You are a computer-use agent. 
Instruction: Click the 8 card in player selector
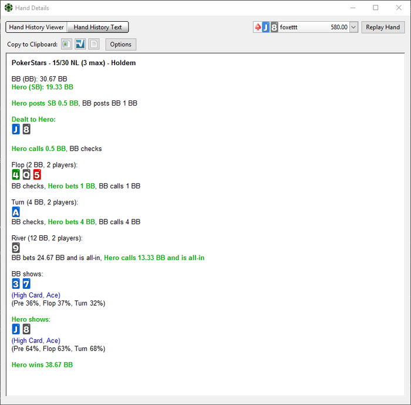pos(274,27)
